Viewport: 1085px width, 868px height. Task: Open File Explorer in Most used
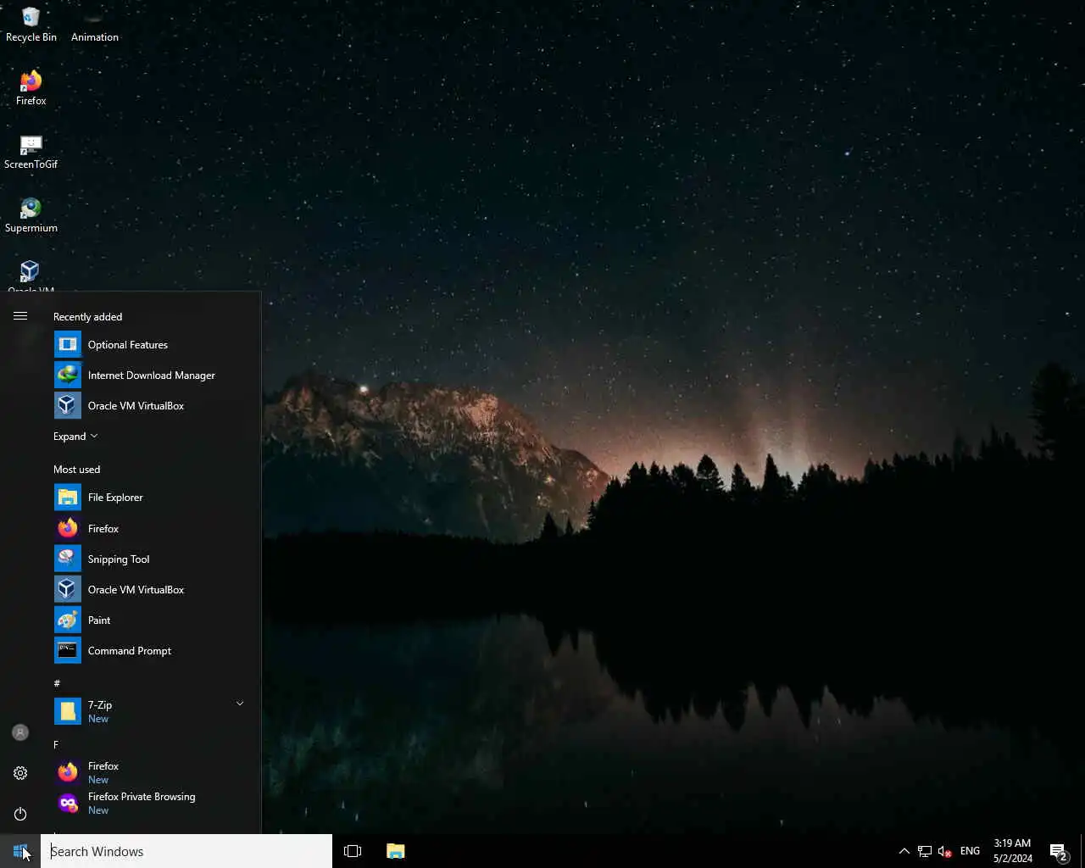click(x=151, y=498)
